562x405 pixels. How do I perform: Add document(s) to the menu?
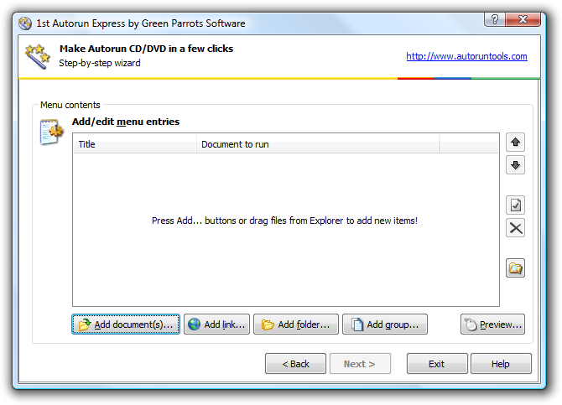click(126, 325)
